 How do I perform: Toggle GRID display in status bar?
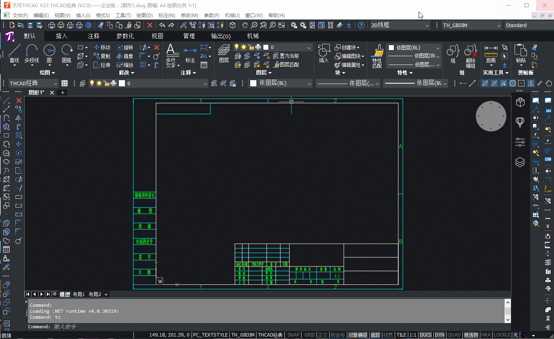[309, 335]
